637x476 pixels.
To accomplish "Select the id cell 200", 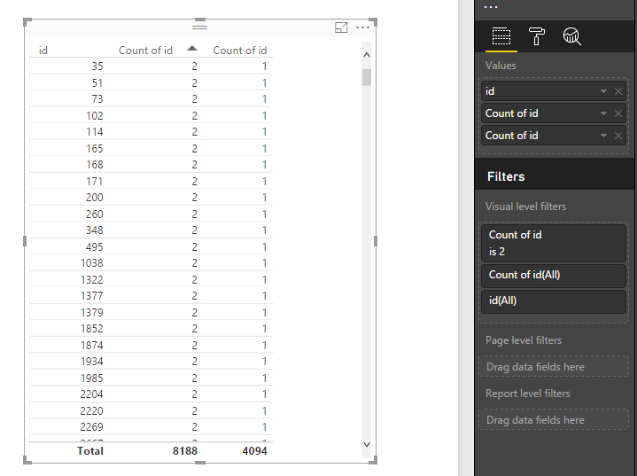I will pos(94,198).
